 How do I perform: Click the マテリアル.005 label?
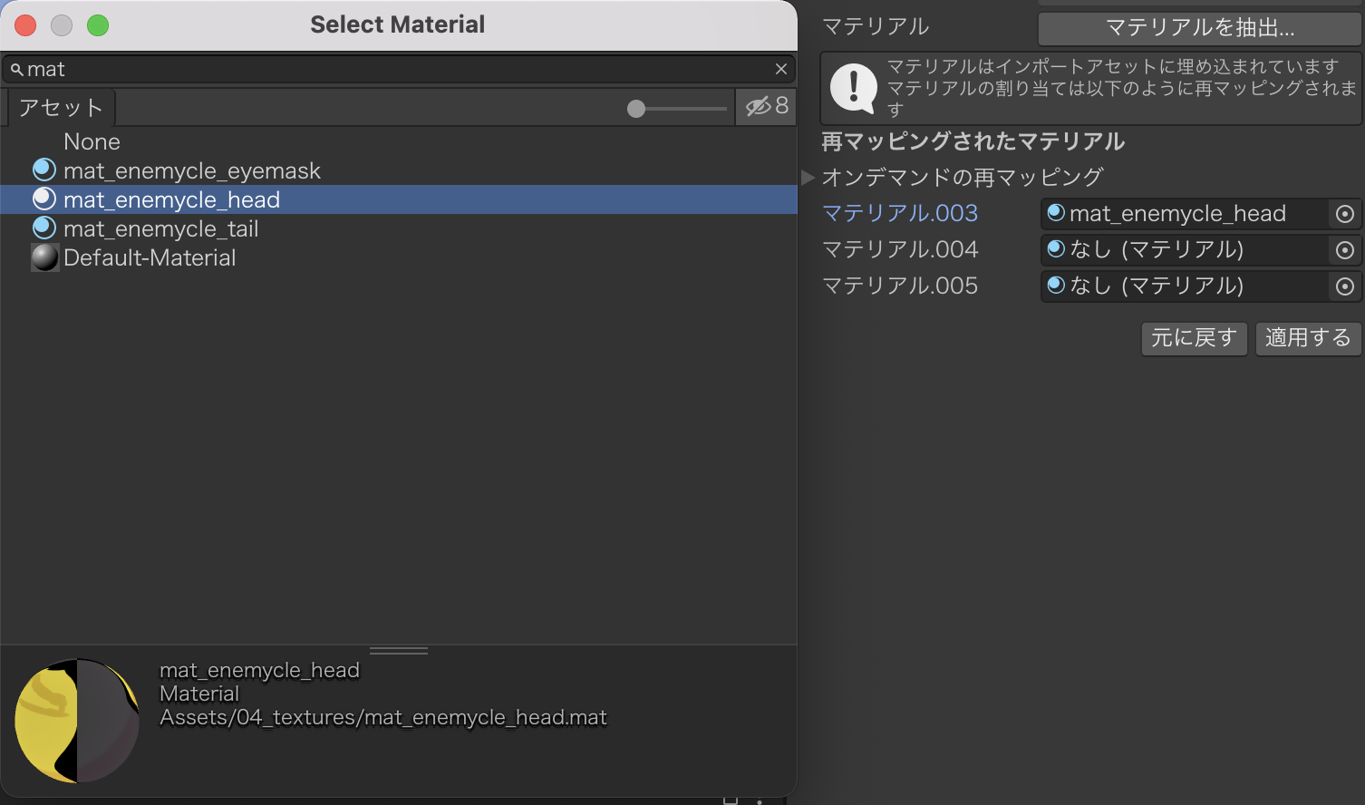pos(900,286)
